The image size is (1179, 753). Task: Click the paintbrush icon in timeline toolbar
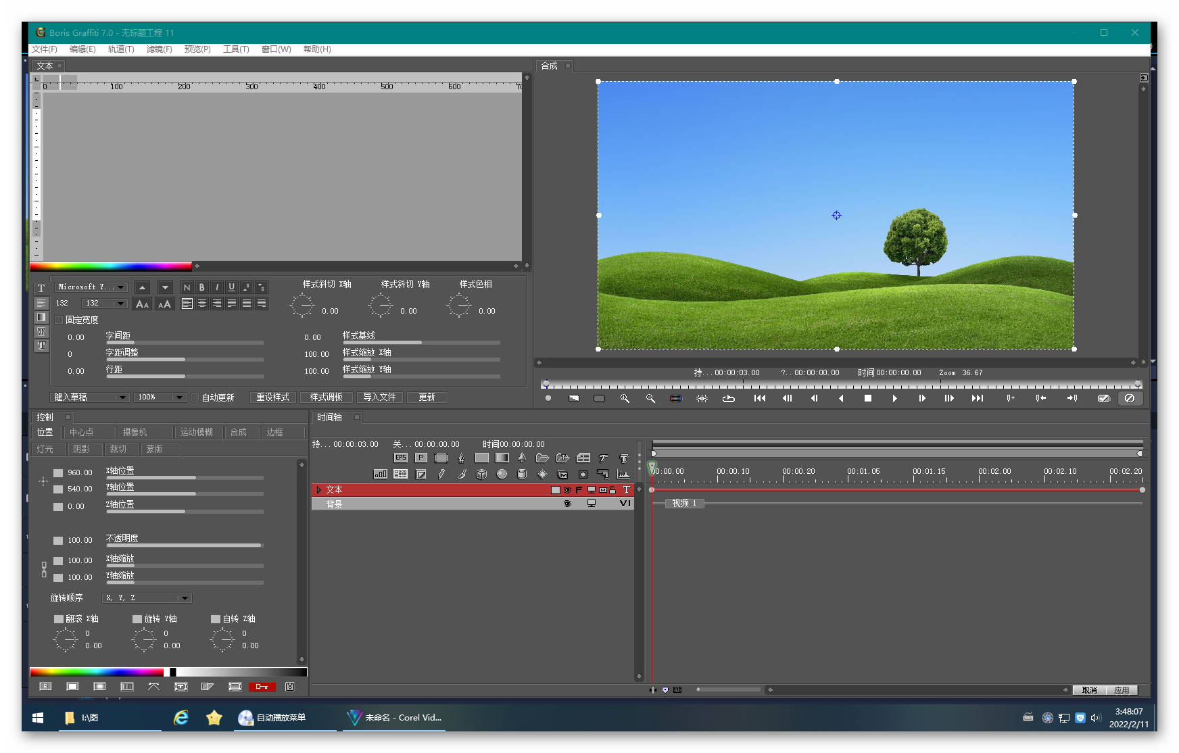pyautogui.click(x=462, y=474)
